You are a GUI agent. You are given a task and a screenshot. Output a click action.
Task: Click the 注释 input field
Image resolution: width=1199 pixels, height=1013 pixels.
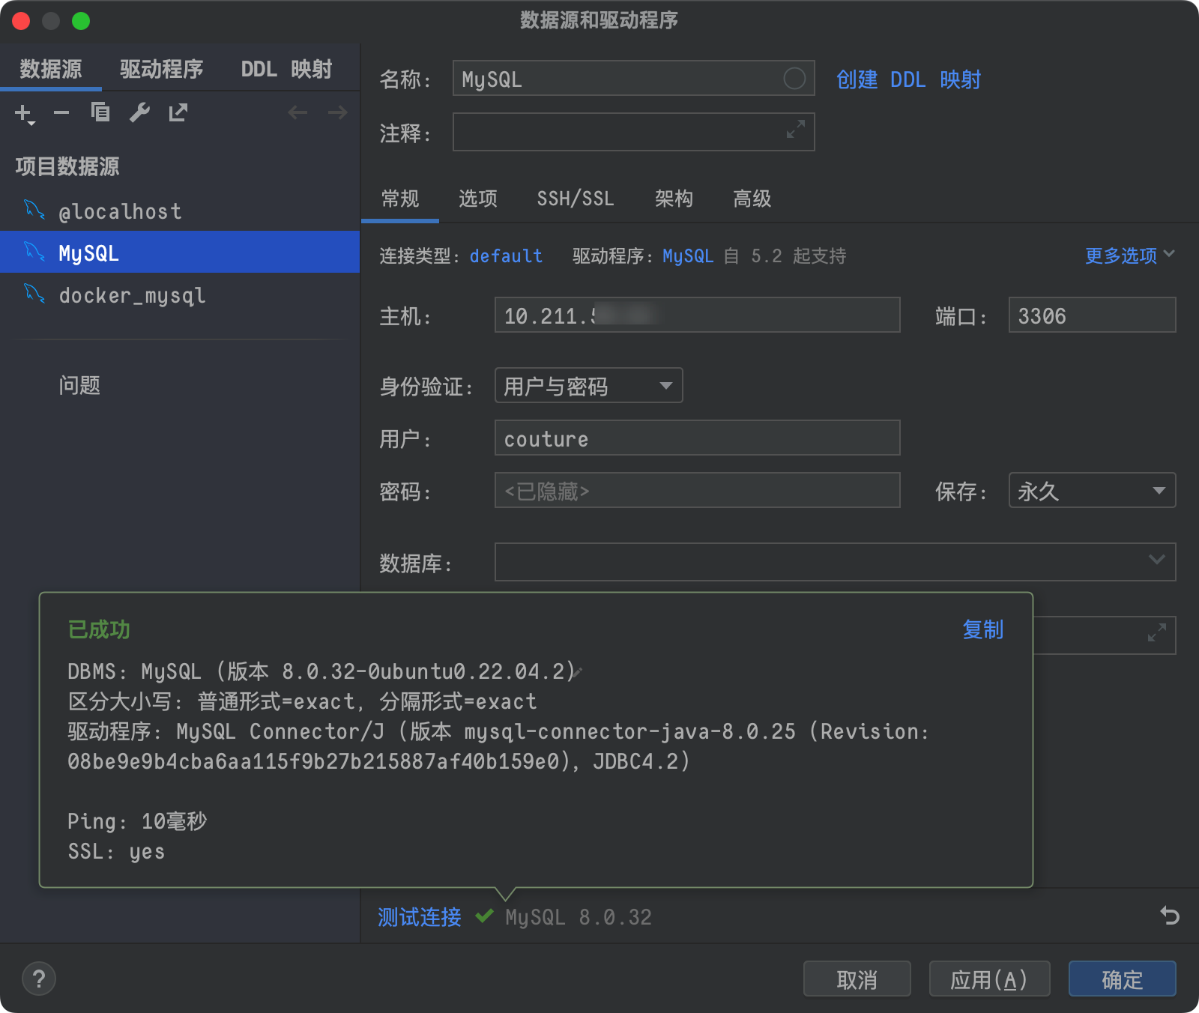click(633, 132)
